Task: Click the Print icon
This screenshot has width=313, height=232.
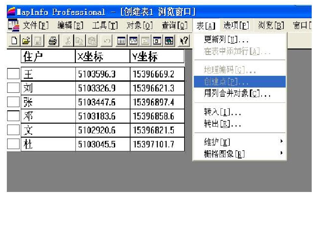Action: [x=53, y=41]
